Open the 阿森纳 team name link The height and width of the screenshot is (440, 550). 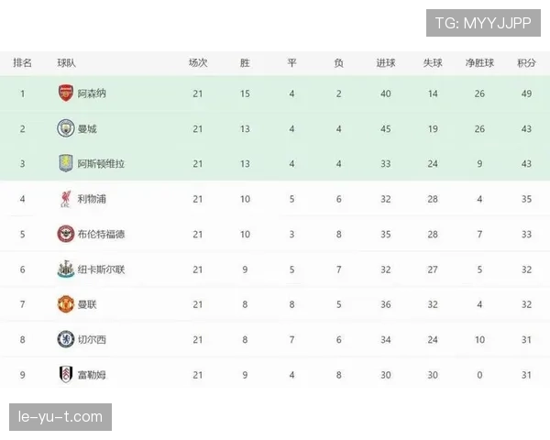coord(92,93)
